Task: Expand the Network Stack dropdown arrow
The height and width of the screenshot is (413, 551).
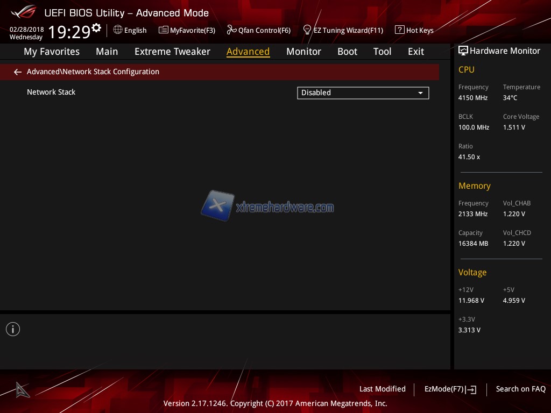Action: (420, 93)
